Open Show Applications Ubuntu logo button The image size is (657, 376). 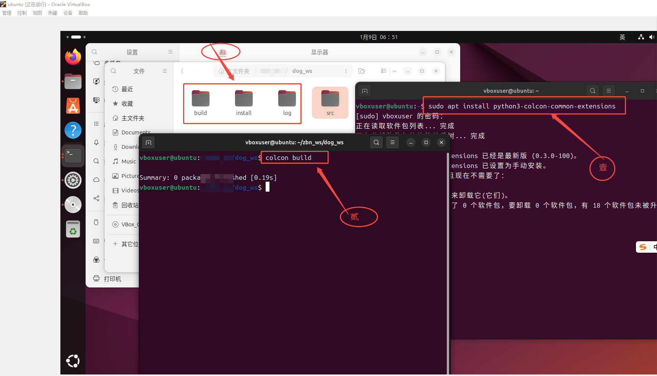point(73,361)
